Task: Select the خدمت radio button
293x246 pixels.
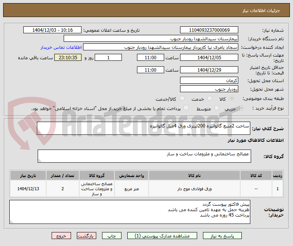Action: (210, 98)
